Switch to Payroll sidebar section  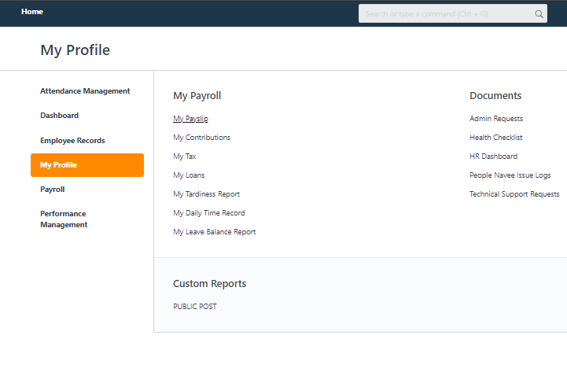pos(53,190)
